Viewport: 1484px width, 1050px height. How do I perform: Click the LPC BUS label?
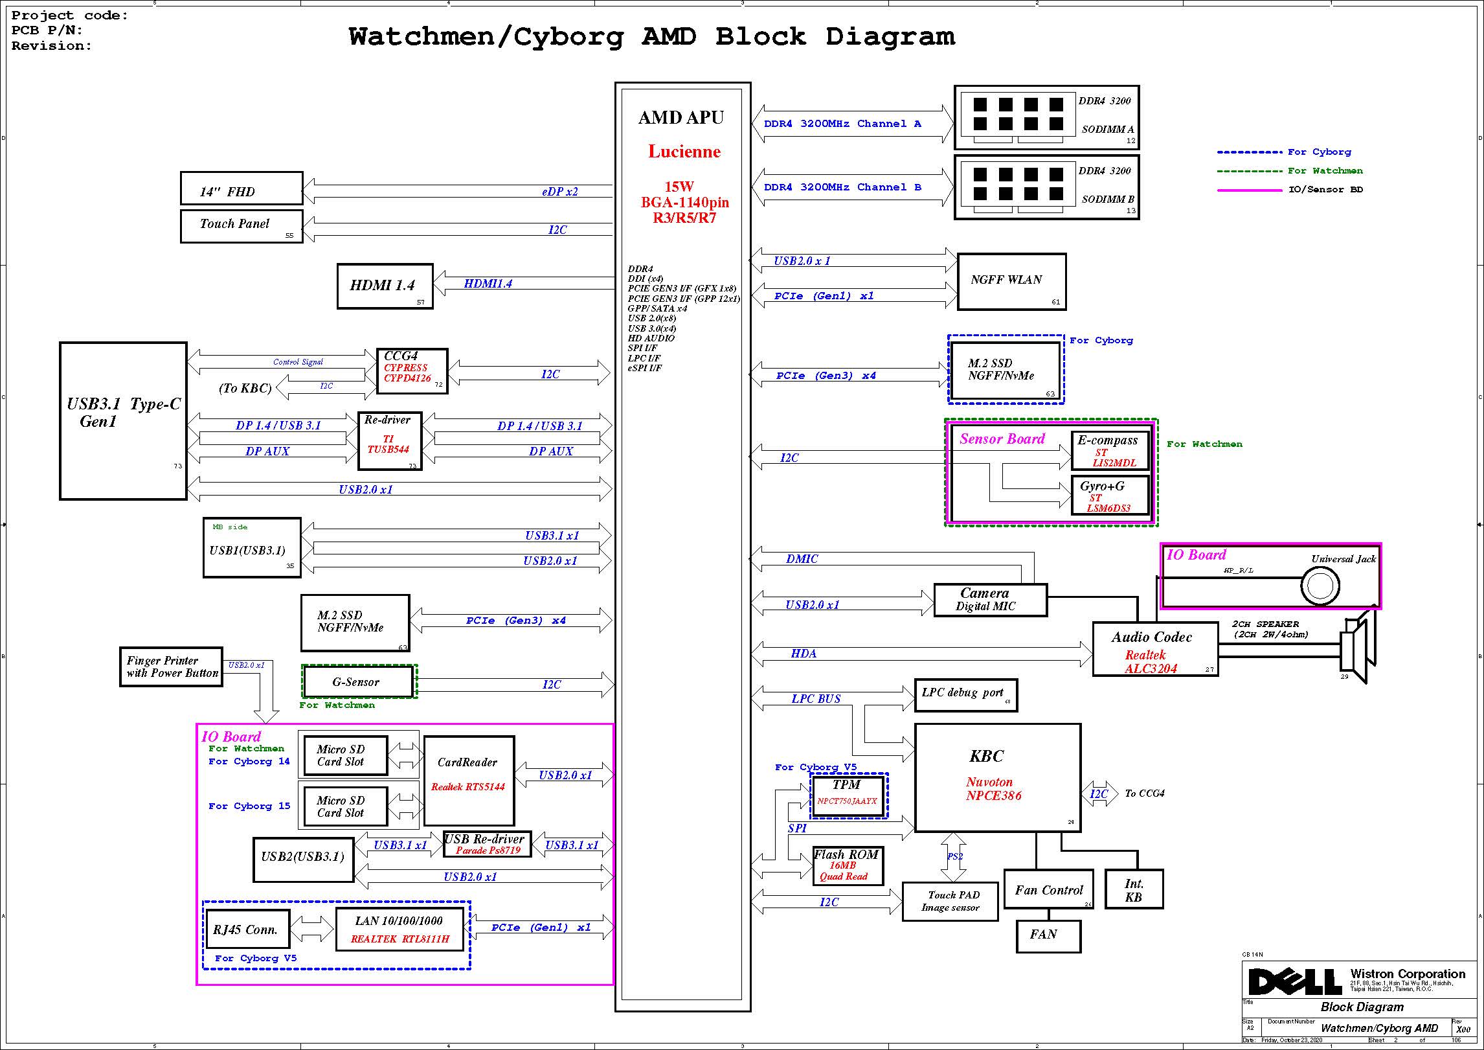(x=816, y=699)
